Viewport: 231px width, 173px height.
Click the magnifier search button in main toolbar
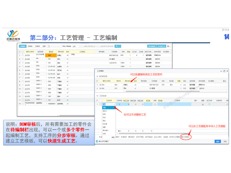(117, 46)
